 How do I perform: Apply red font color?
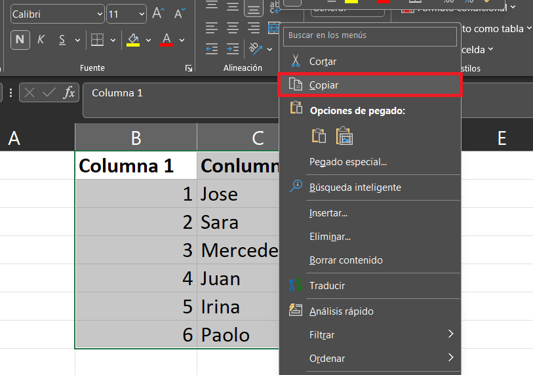click(x=167, y=40)
